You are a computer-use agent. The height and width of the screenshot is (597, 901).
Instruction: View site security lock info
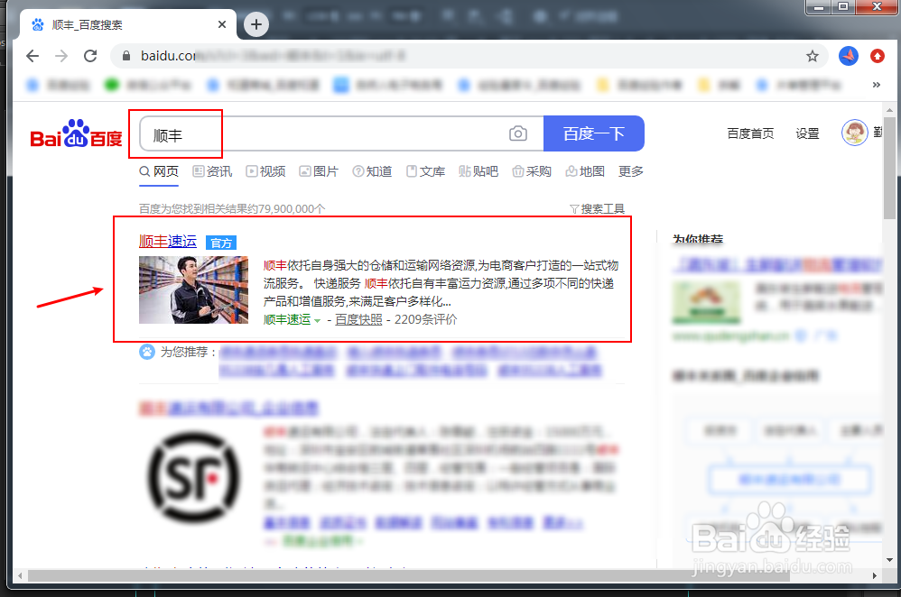tap(126, 56)
